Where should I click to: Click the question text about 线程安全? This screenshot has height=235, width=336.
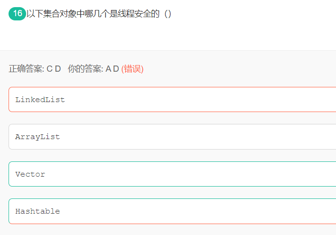click(x=93, y=14)
